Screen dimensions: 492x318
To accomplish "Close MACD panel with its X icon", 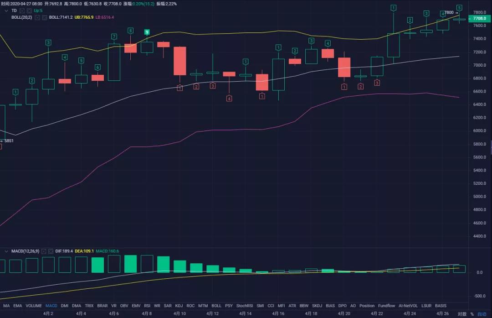I will [51, 251].
